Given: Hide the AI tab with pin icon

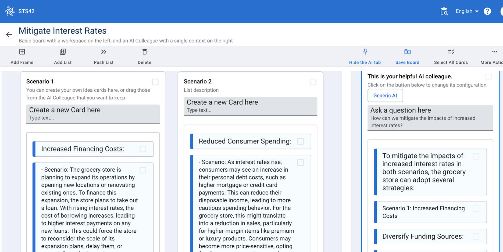Looking at the screenshot, I should (x=365, y=52).
